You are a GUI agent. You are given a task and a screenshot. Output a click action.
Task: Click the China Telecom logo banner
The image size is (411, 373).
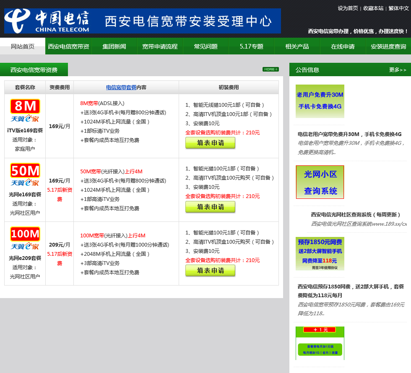[x=142, y=21]
